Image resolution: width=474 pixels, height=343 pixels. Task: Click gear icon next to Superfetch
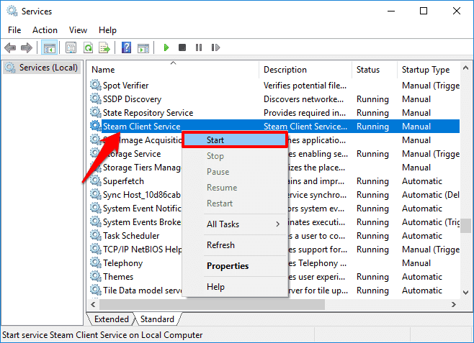click(96, 180)
